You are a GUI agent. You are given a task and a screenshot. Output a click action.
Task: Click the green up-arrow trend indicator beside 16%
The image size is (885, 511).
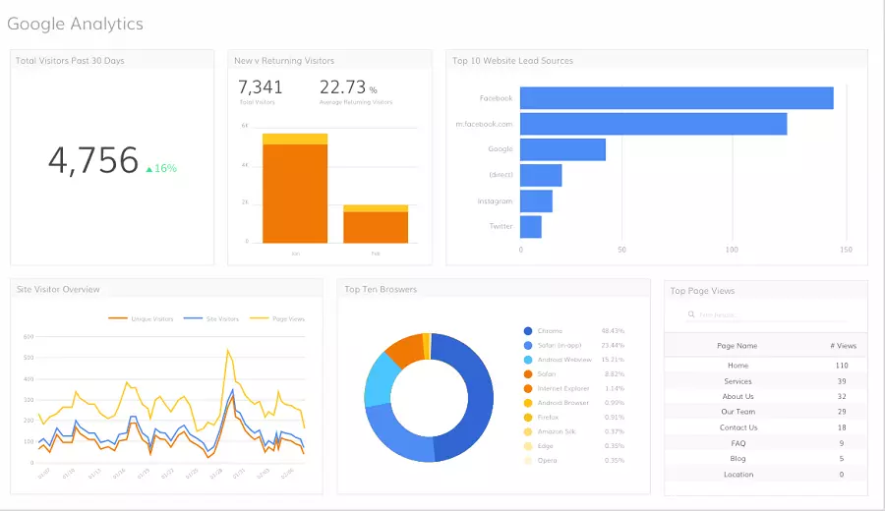[149, 169]
